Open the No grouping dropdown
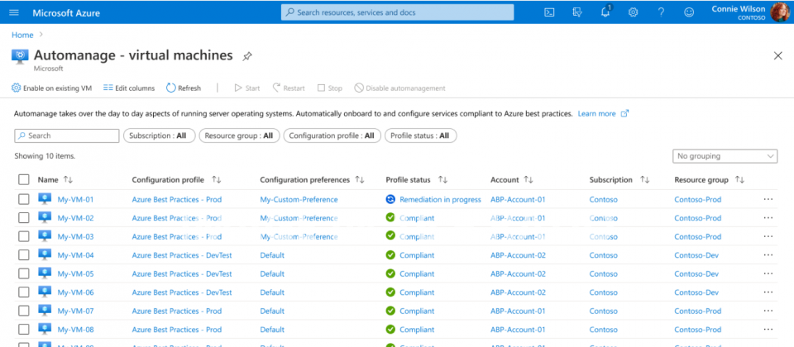This screenshot has width=794, height=347. tap(725, 156)
